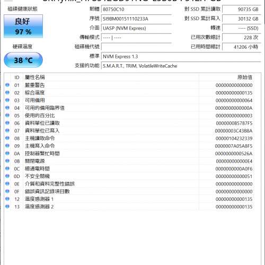This screenshot has height=265, width=265.
Task: Click the status dot next to 04 可用的備用臨界值
Action: coord(7,108)
